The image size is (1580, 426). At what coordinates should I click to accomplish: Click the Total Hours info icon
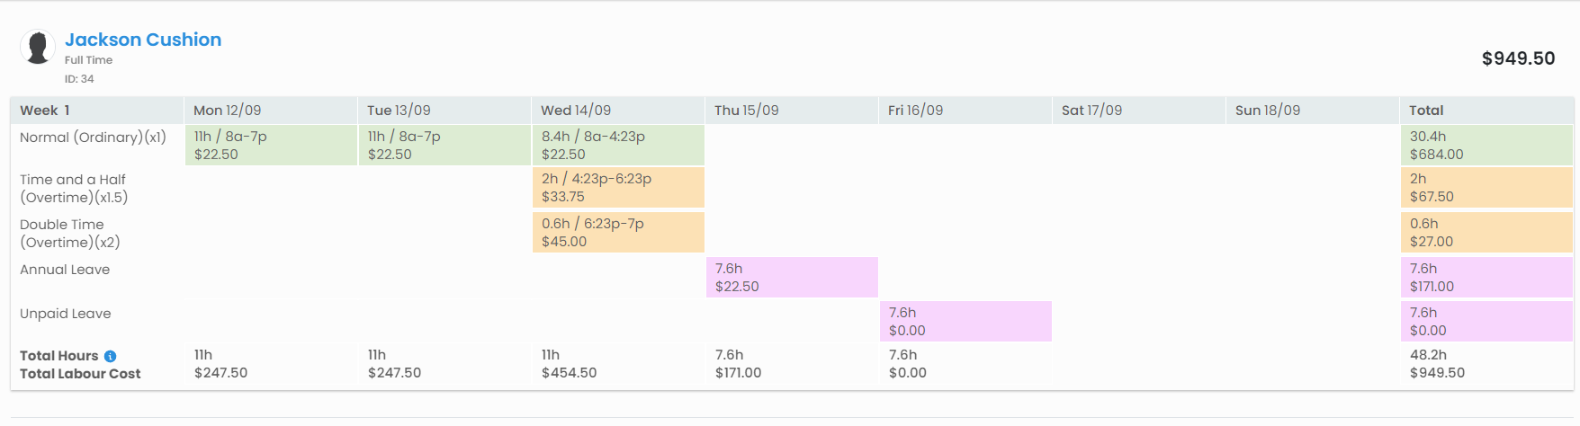(110, 356)
